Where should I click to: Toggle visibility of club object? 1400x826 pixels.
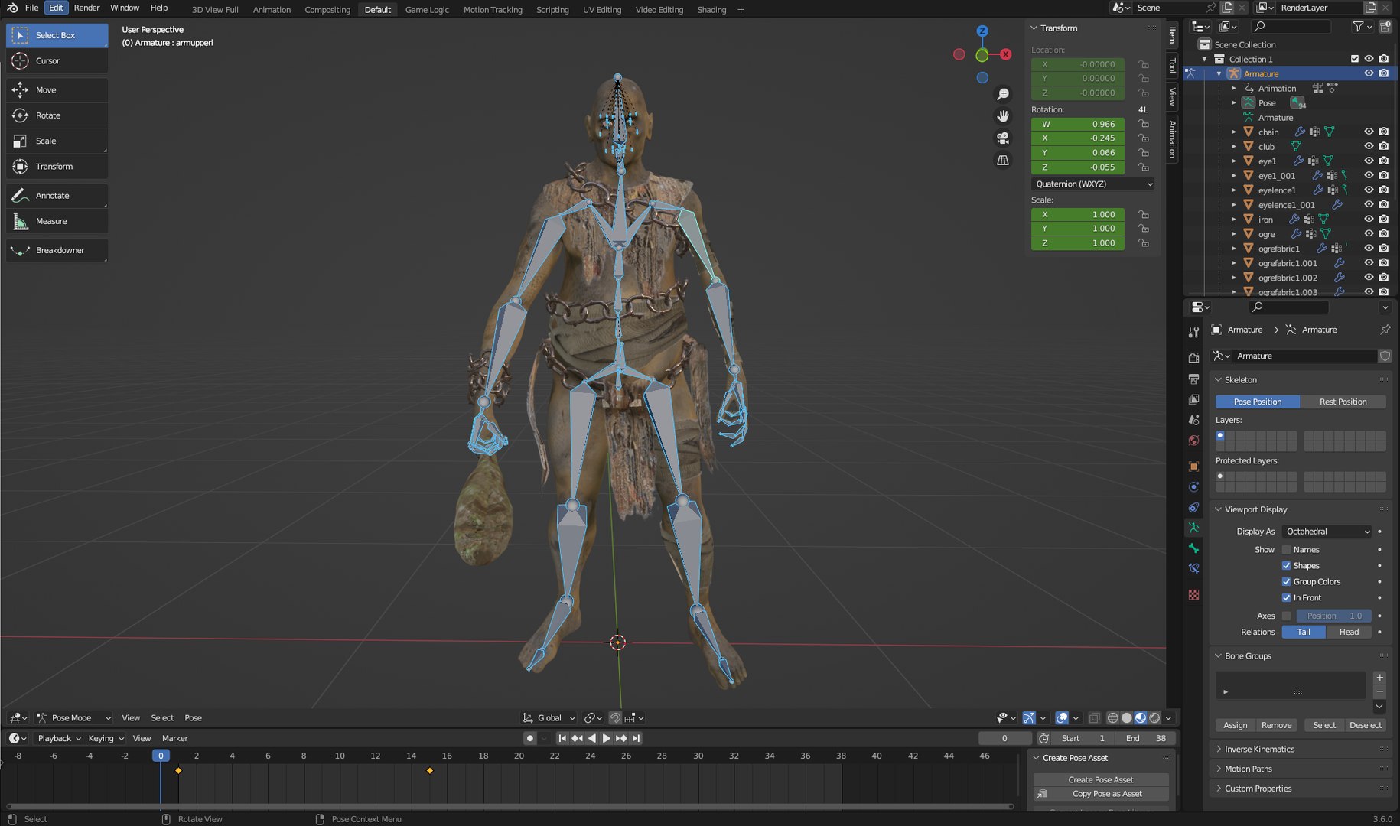(1369, 146)
